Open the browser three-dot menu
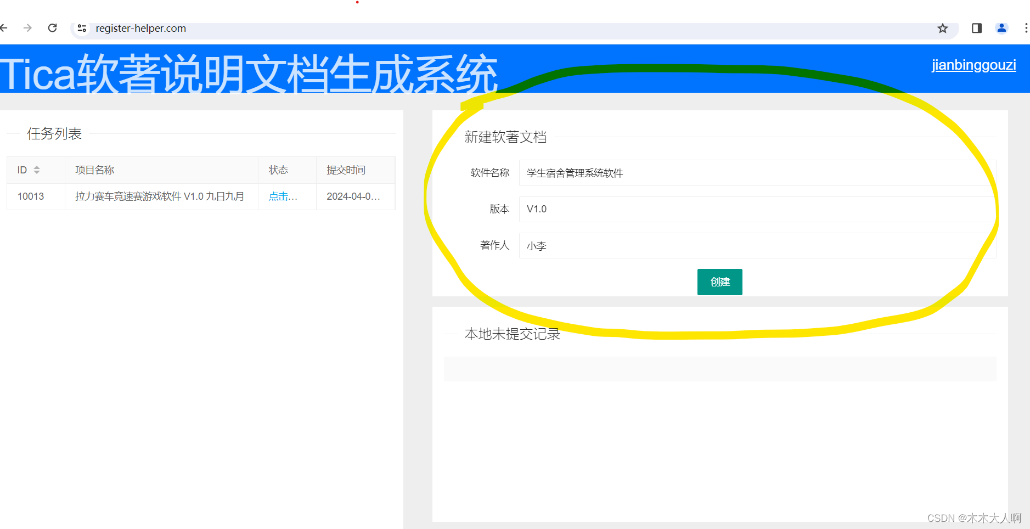Viewport: 1030px width, 529px height. pyautogui.click(x=1026, y=28)
